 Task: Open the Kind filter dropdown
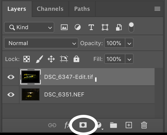pyautogui.click(x=29, y=27)
